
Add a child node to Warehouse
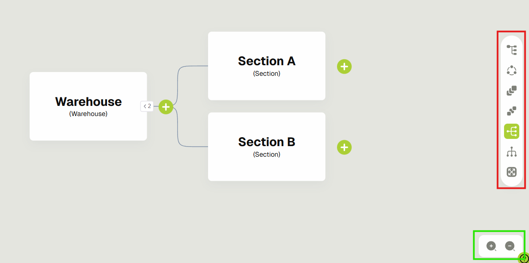click(x=166, y=107)
